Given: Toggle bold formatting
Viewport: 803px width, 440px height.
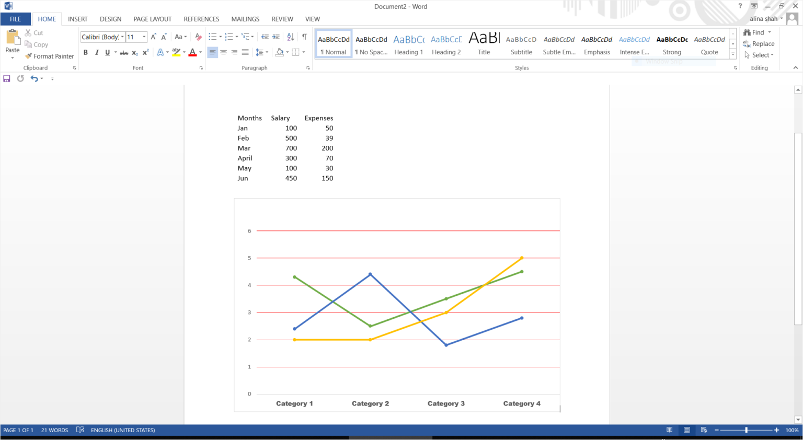Looking at the screenshot, I should (85, 52).
